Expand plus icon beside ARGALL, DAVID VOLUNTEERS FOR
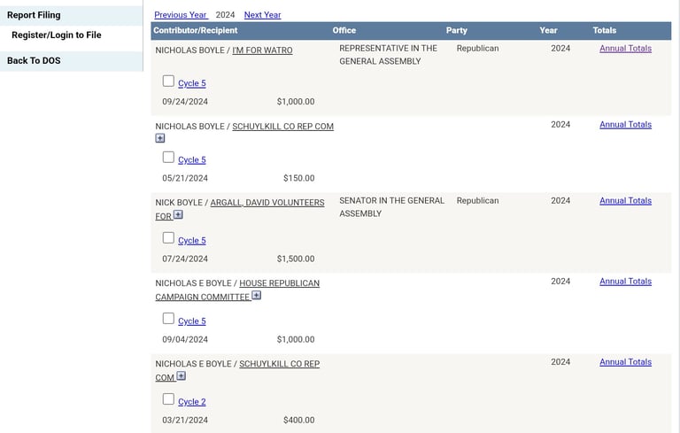Image resolution: width=680 pixels, height=433 pixels. coord(178,214)
